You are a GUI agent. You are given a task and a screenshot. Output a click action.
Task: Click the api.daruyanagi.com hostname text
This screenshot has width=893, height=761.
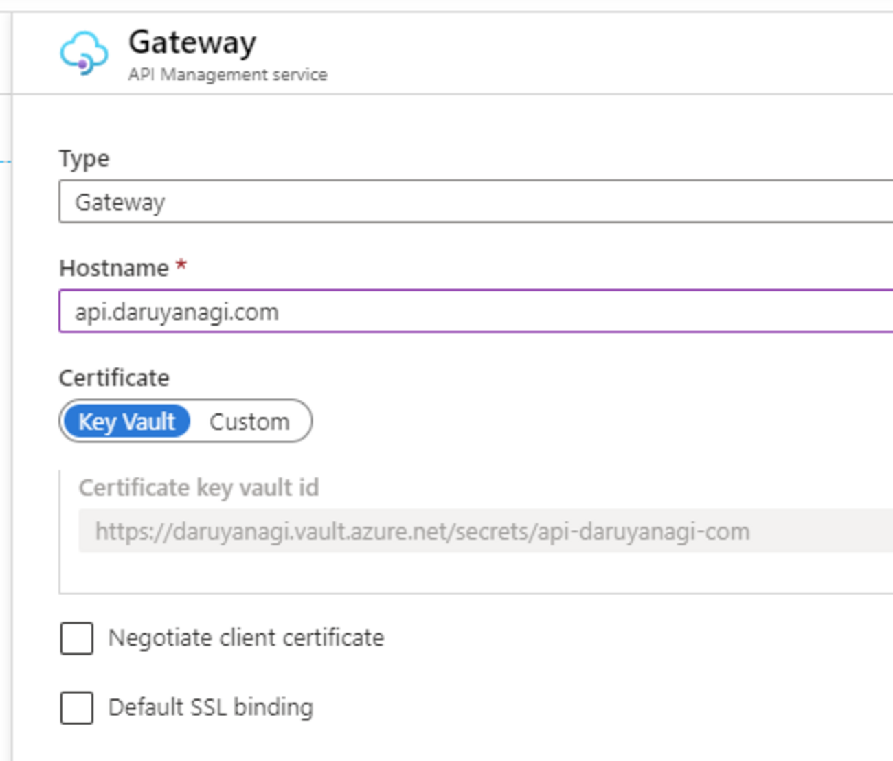(x=177, y=313)
